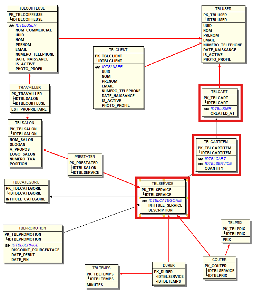Viewport: 253px width, 291px height.
Task: Click the foreign key icon beside IDTBLCART
Action: tap(201, 159)
